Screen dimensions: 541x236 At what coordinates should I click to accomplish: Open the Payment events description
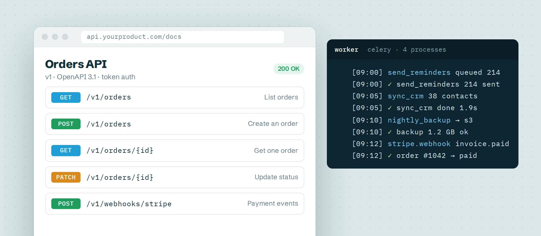(272, 203)
